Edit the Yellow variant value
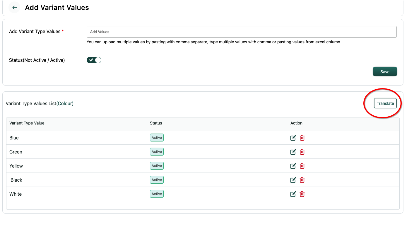This screenshot has height=232, width=409. pyautogui.click(x=293, y=166)
